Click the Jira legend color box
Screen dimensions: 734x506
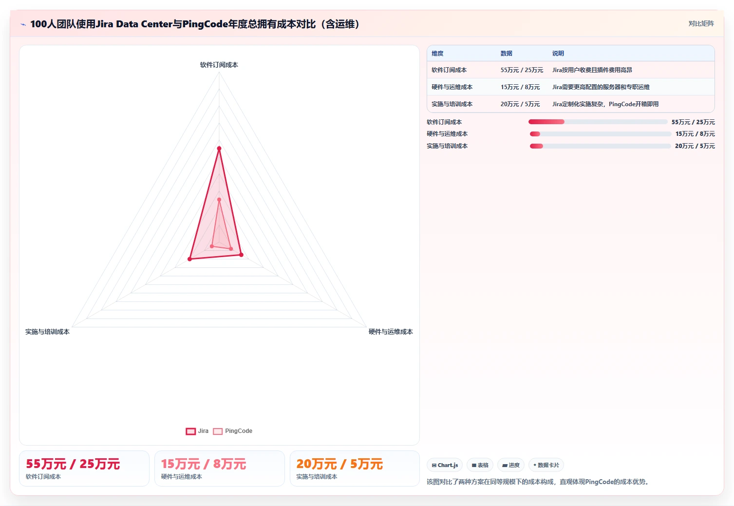coord(190,431)
